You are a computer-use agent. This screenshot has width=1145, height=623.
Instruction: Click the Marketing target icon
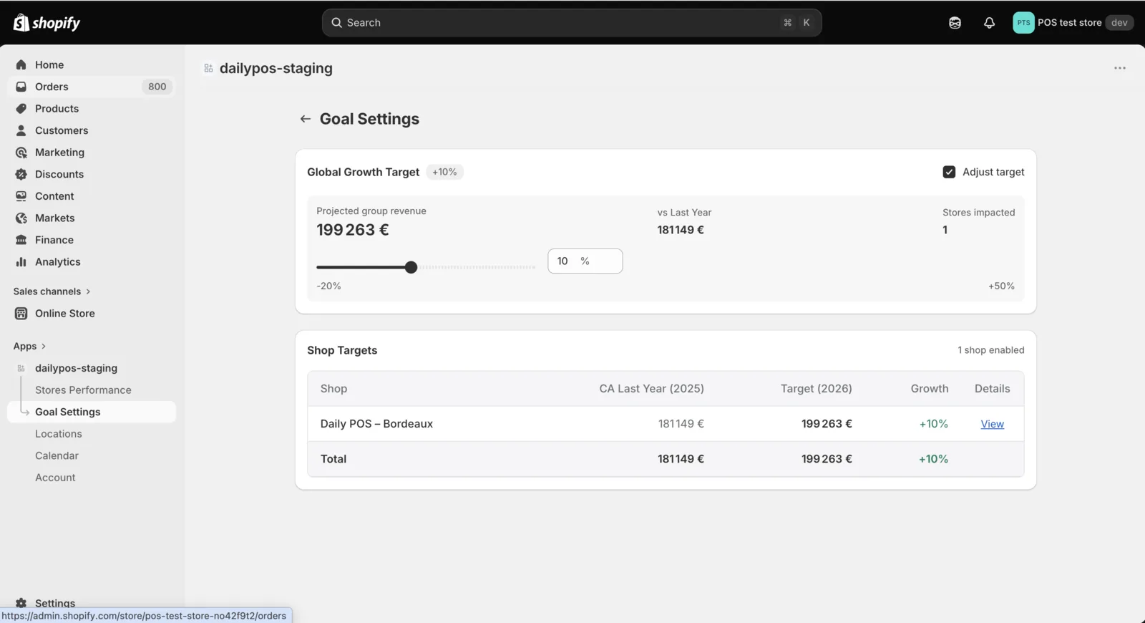[21, 153]
